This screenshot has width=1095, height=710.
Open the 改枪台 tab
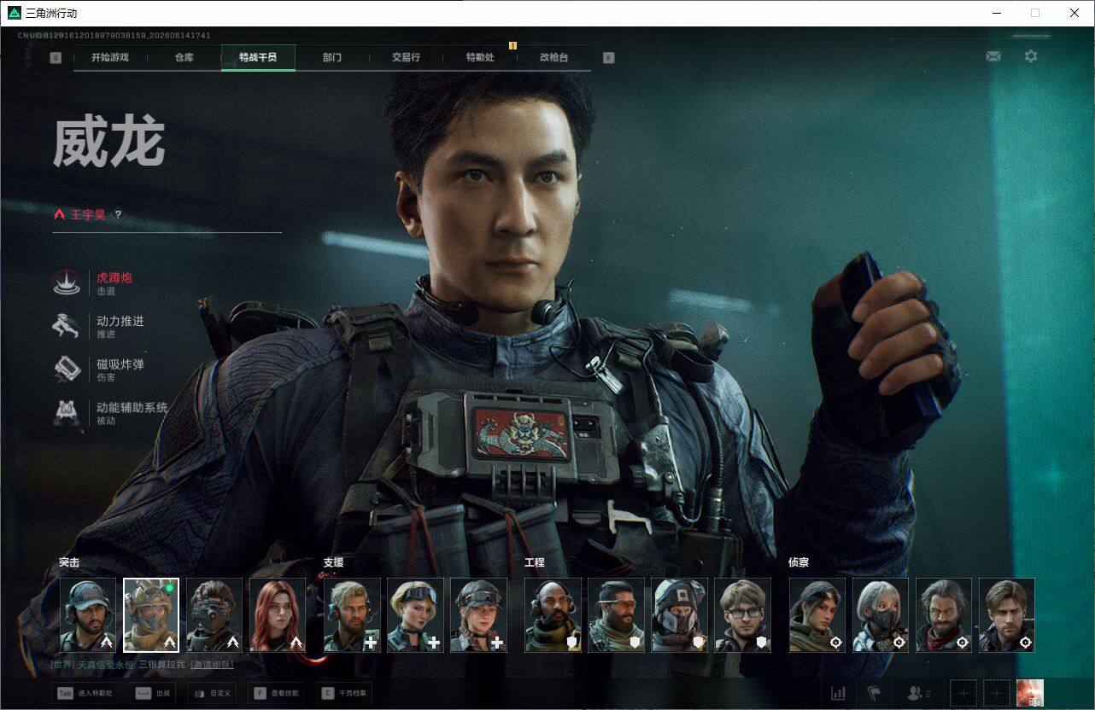[x=553, y=57]
